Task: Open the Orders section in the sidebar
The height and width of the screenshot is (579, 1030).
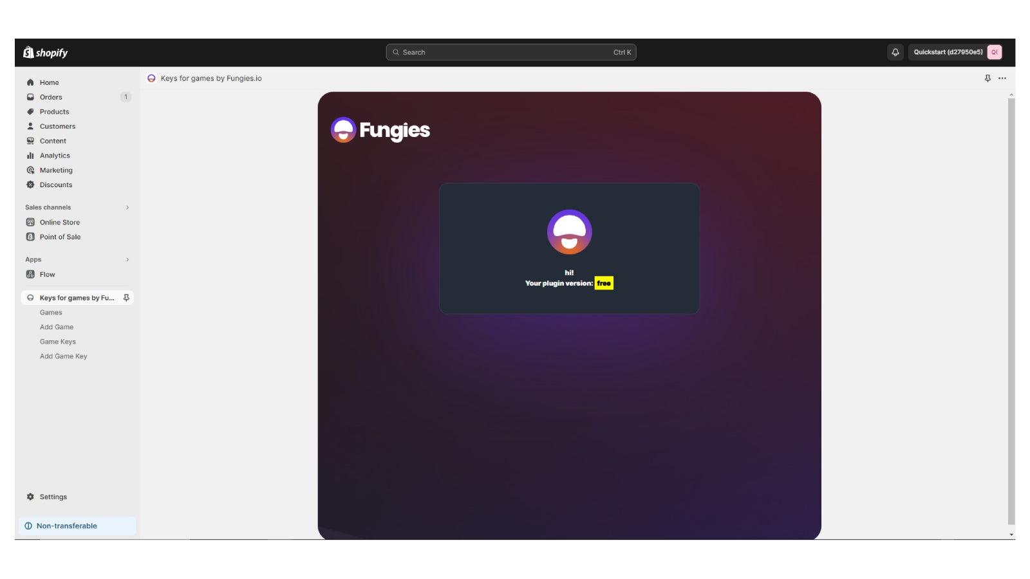Action: click(50, 97)
